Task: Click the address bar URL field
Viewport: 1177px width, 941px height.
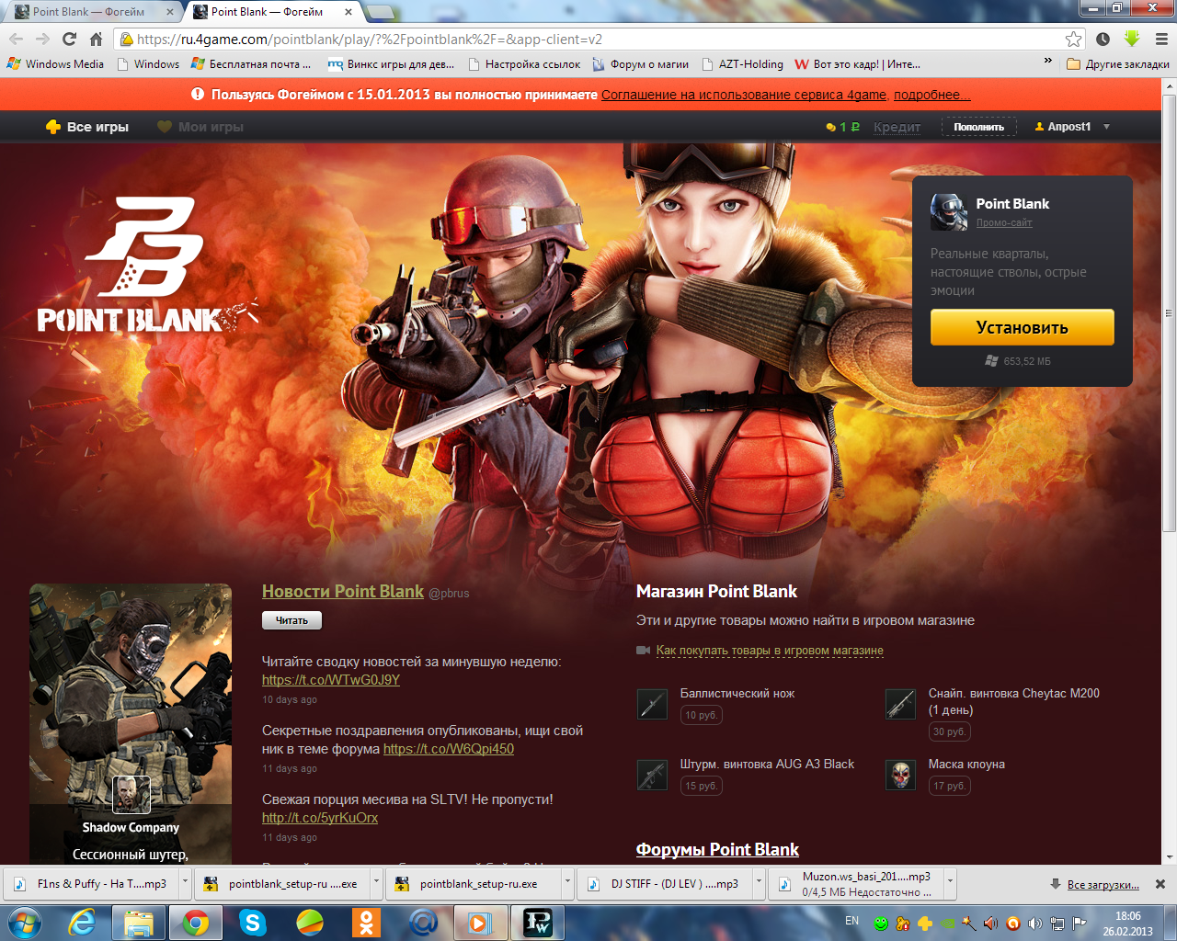Action: pos(588,39)
